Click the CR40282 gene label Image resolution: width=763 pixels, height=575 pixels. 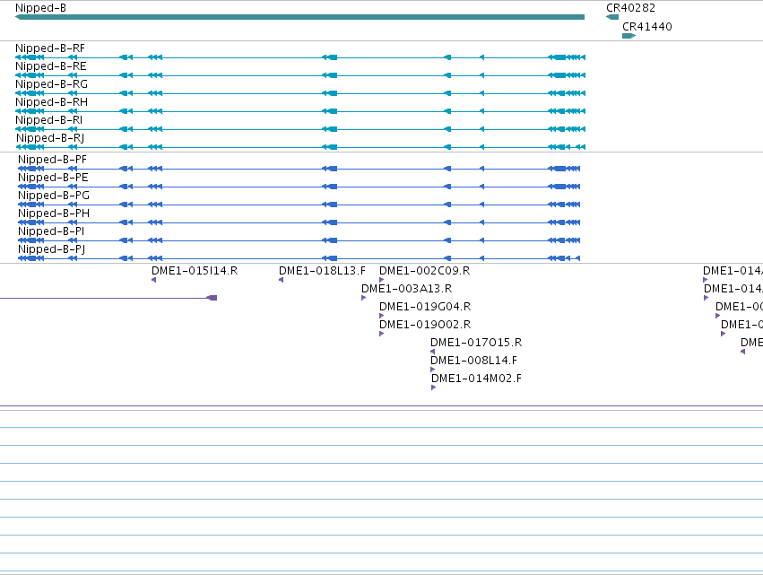pyautogui.click(x=630, y=8)
